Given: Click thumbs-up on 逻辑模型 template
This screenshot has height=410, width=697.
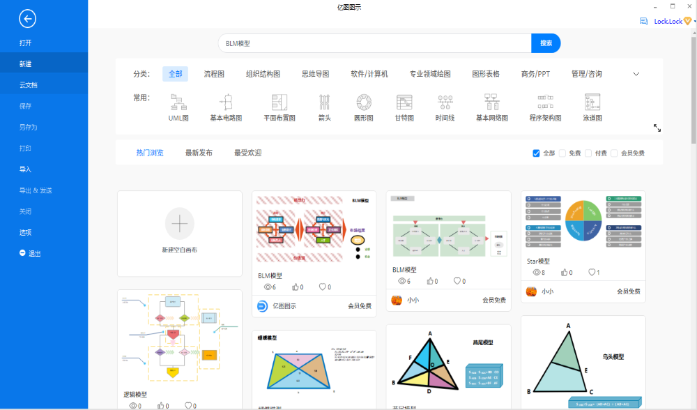Looking at the screenshot, I should pyautogui.click(x=160, y=406).
